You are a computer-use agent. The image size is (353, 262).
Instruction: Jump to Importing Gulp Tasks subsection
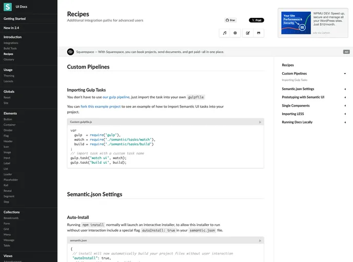tap(295, 80)
